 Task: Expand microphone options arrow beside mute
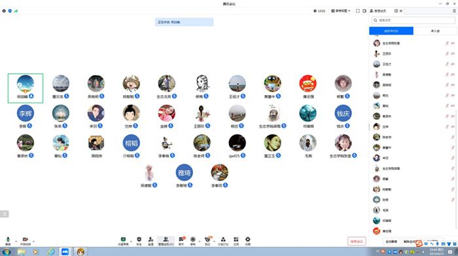click(16, 241)
